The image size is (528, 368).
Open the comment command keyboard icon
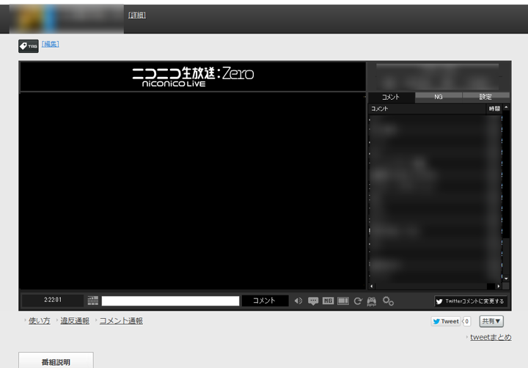pos(93,301)
